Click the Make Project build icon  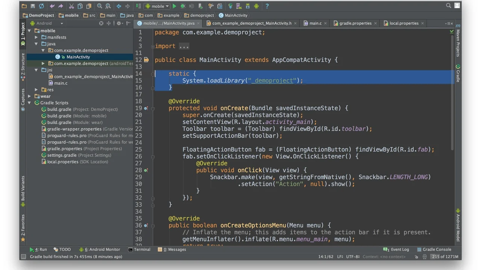139,6
